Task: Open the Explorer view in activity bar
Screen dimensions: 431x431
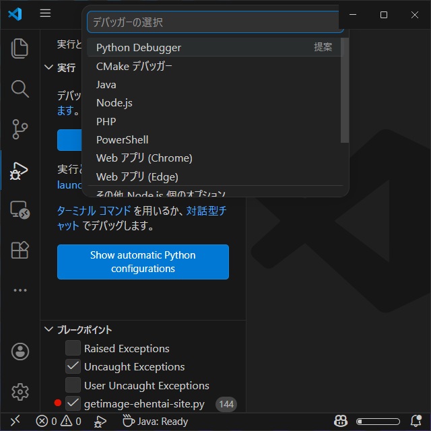Action: [20, 48]
